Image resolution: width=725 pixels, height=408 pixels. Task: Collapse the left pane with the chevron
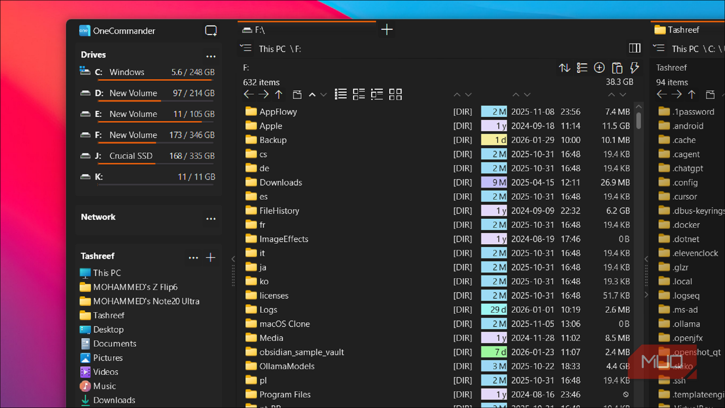233,259
